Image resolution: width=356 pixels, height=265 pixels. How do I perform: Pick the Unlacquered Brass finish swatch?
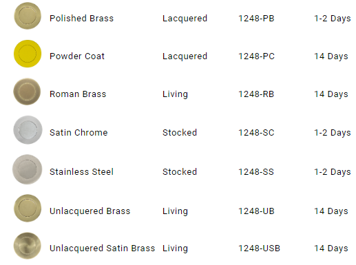coord(28,208)
